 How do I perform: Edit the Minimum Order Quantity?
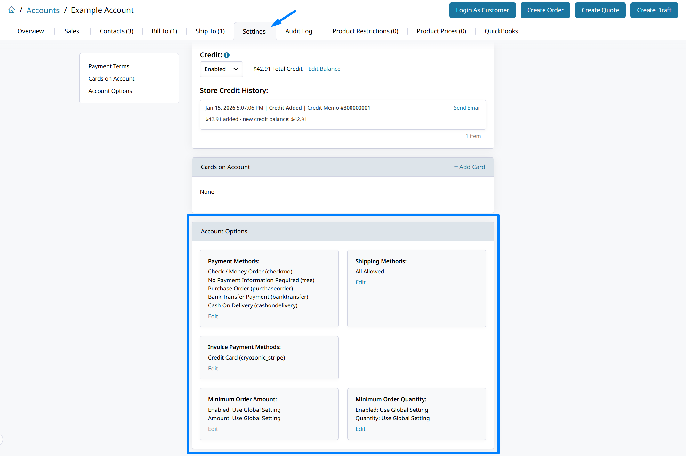tap(360, 429)
